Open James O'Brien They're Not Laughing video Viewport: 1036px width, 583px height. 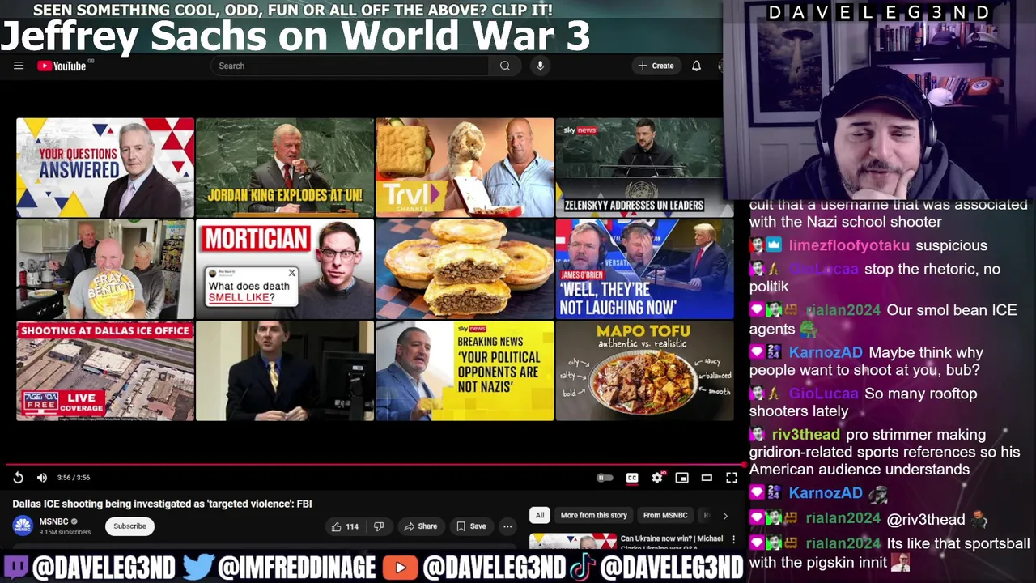[644, 269]
